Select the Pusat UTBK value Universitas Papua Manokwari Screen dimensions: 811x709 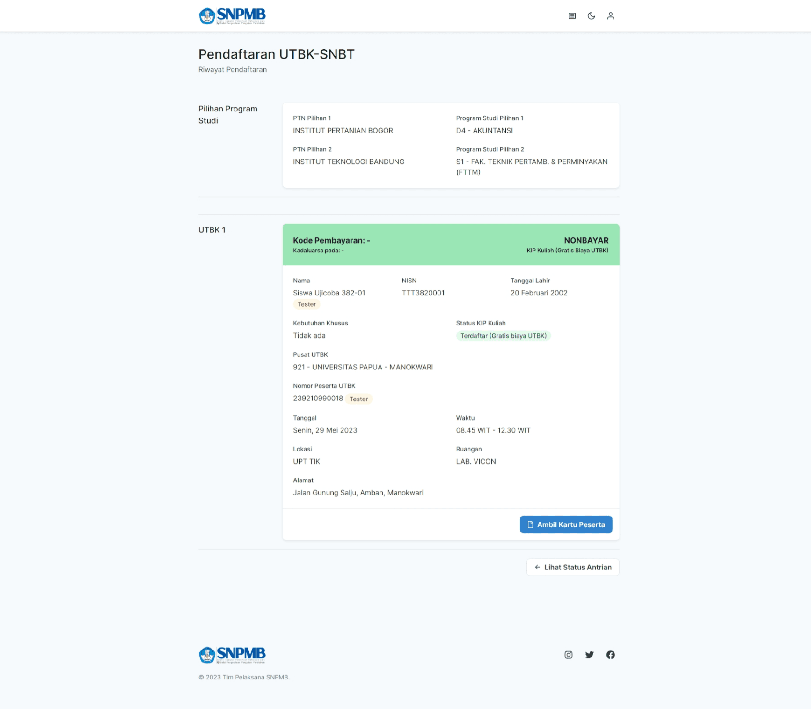click(x=363, y=367)
